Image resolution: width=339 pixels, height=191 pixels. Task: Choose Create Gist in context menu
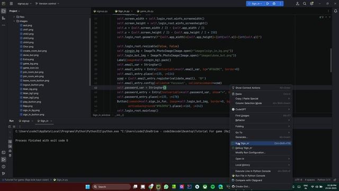click(261, 186)
